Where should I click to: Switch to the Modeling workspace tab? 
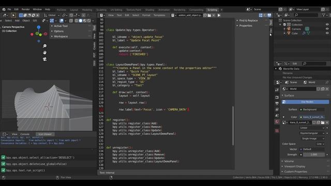point(87,10)
